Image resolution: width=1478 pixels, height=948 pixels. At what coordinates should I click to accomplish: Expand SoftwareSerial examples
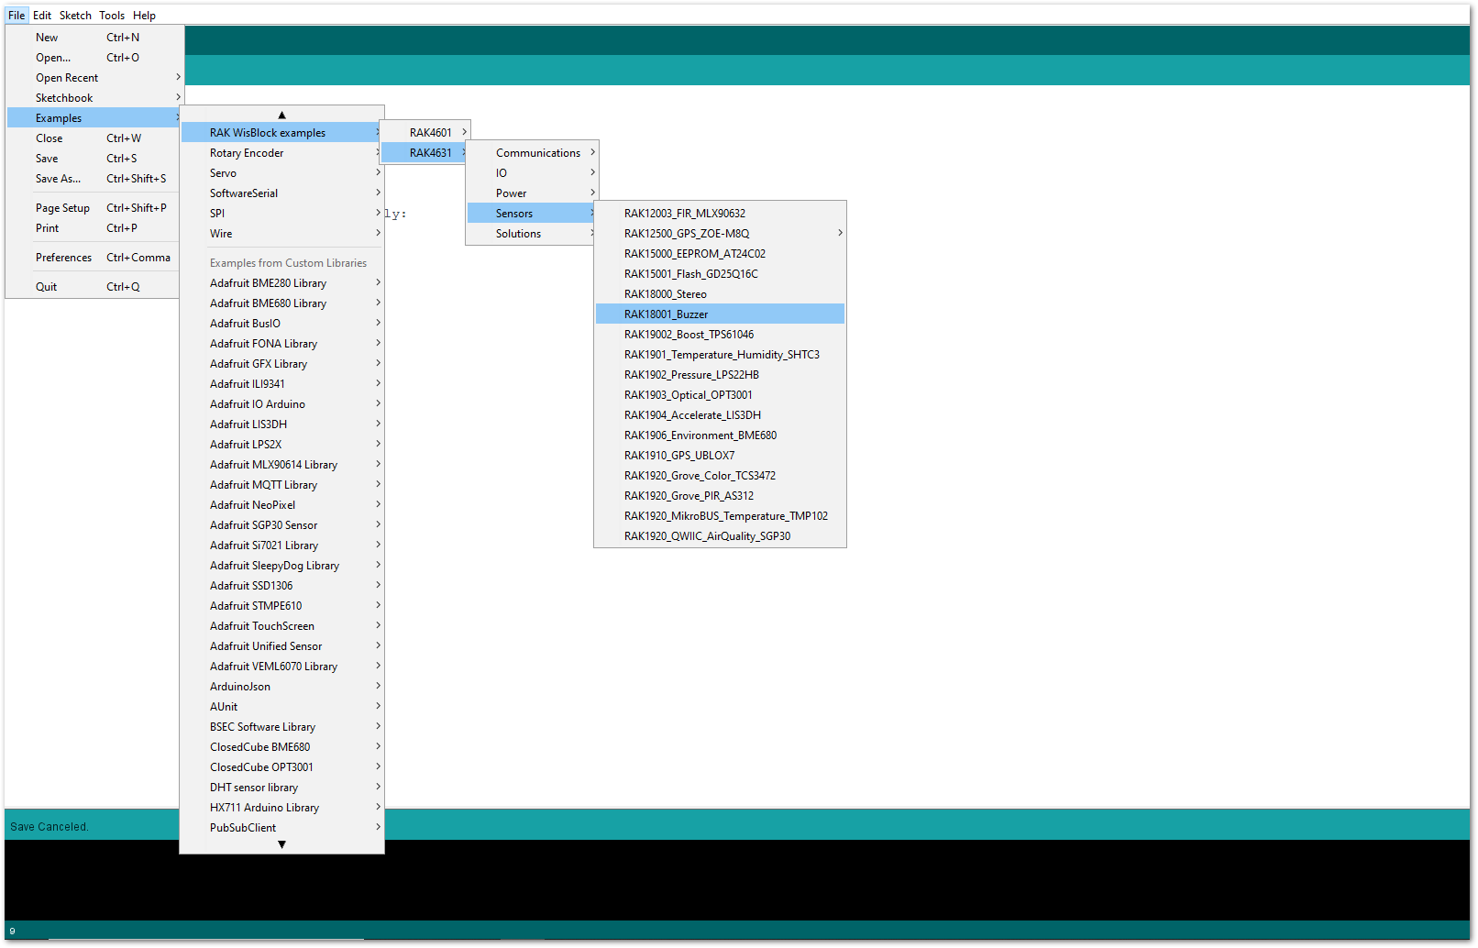[281, 193]
